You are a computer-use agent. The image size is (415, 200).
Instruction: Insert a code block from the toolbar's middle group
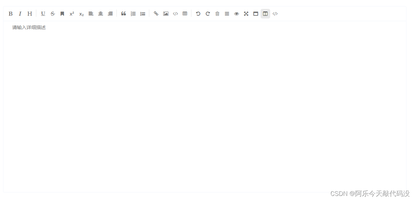coord(175,14)
